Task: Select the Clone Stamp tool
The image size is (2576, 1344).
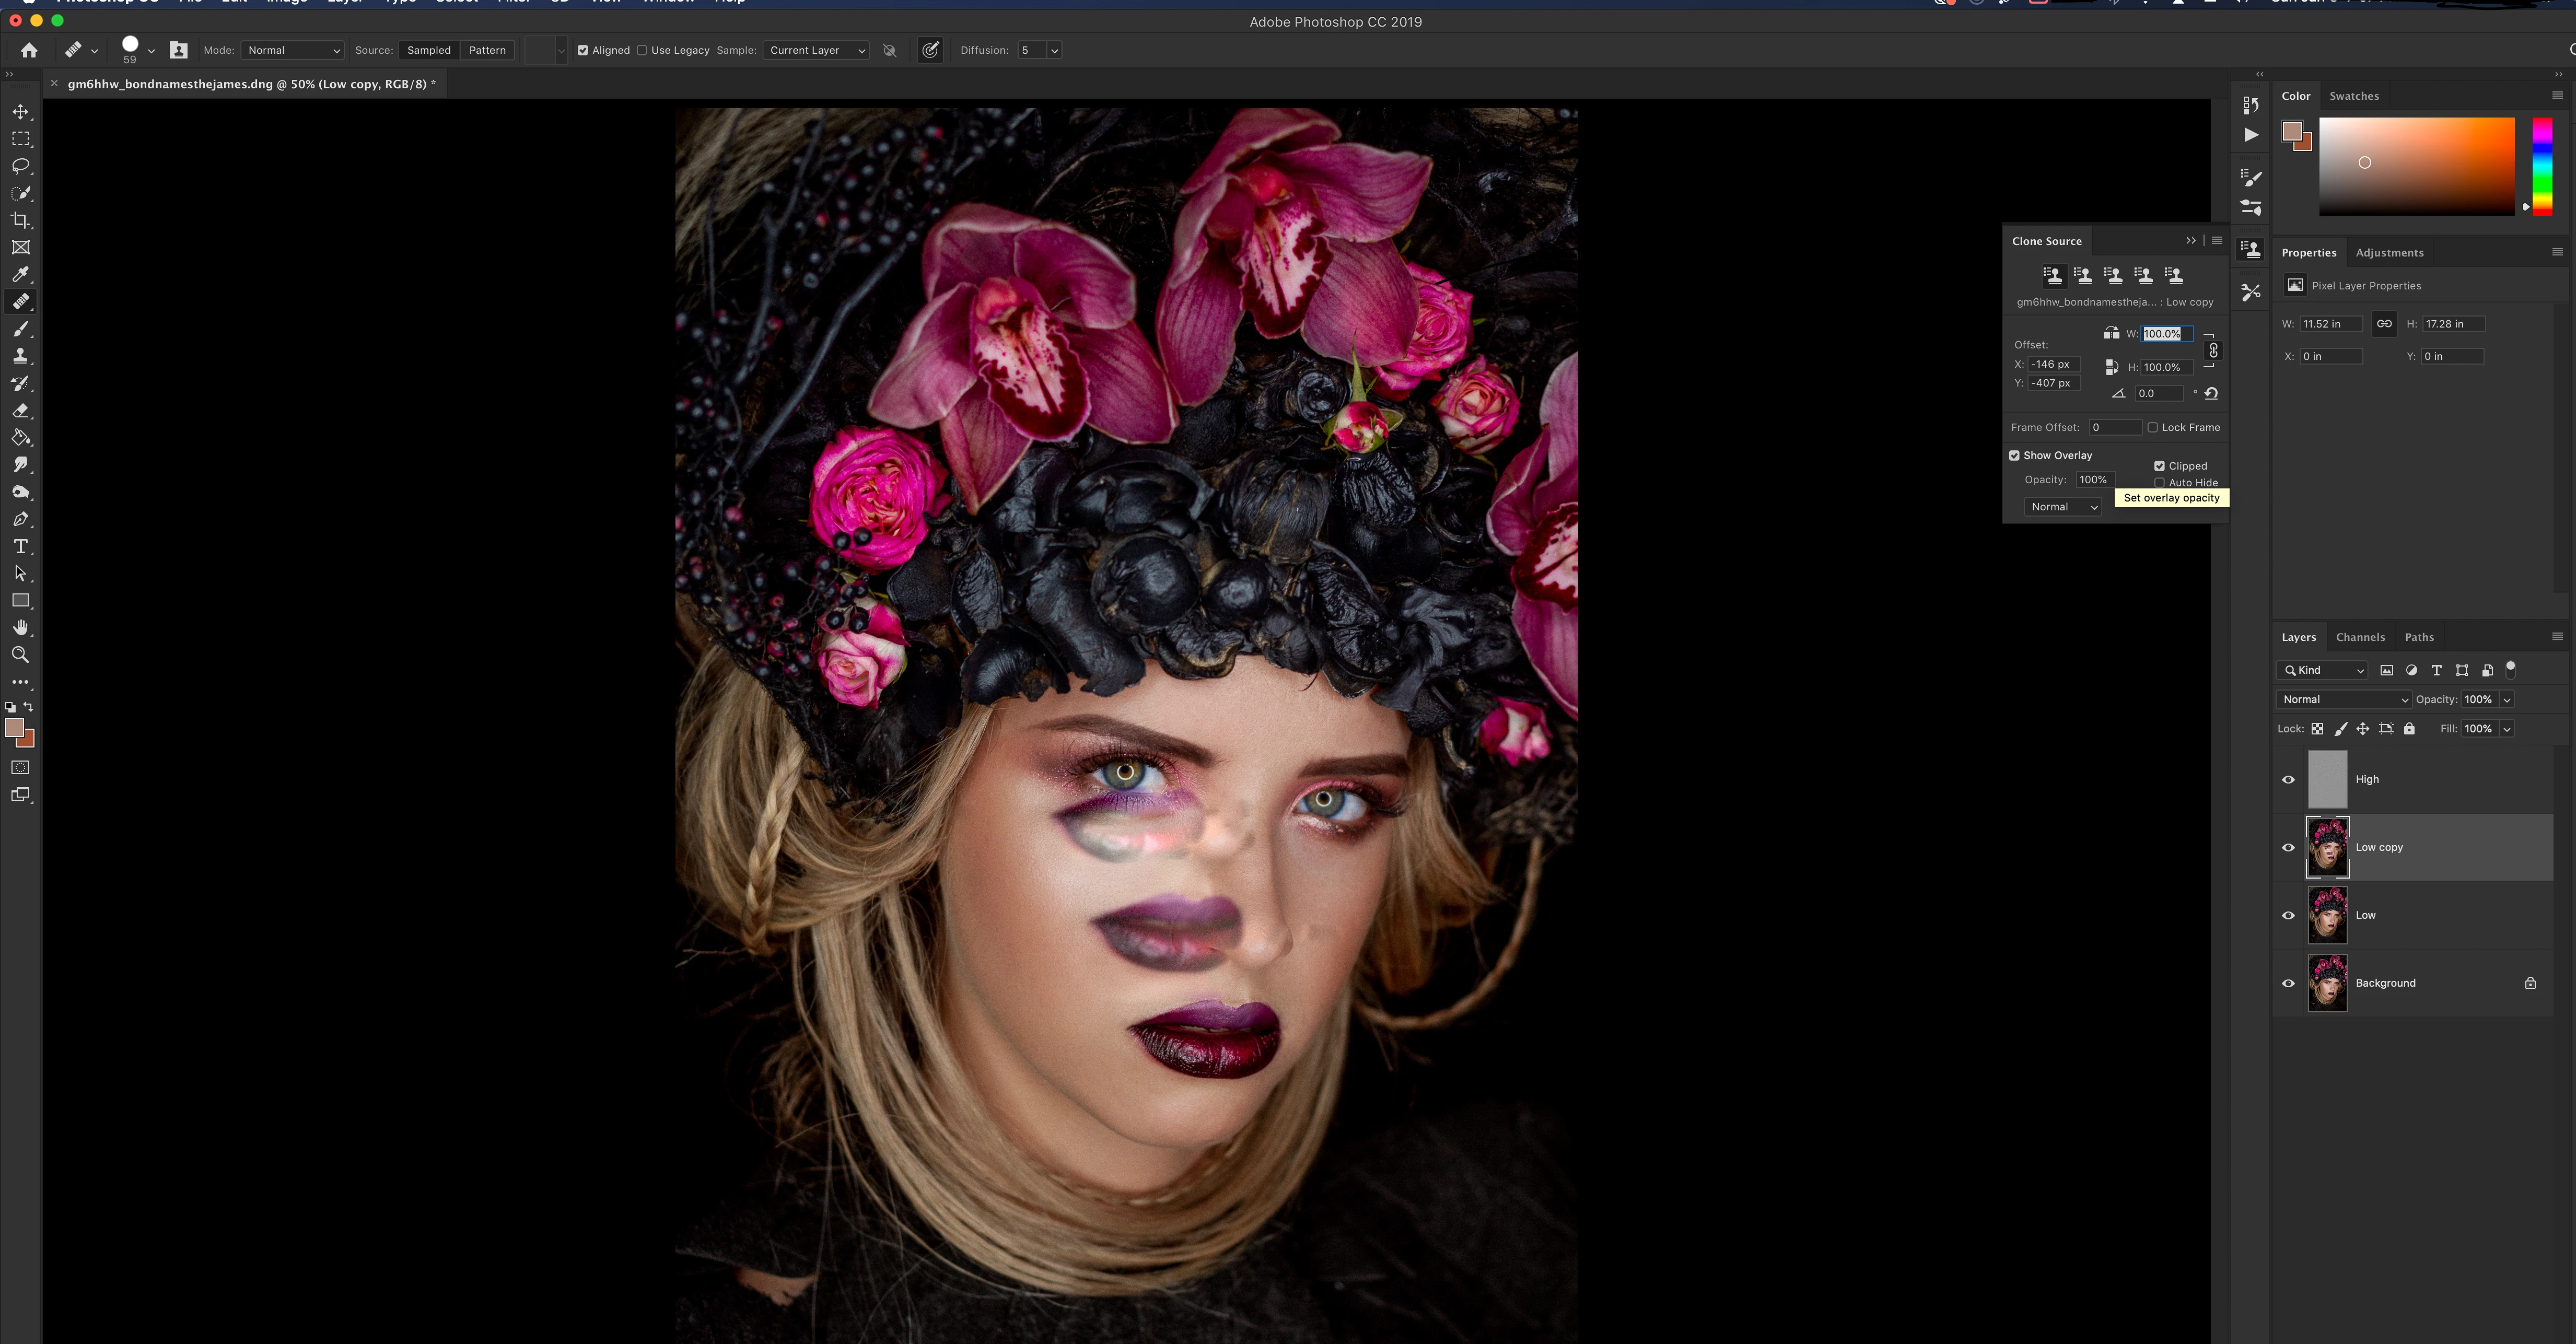Action: point(20,356)
